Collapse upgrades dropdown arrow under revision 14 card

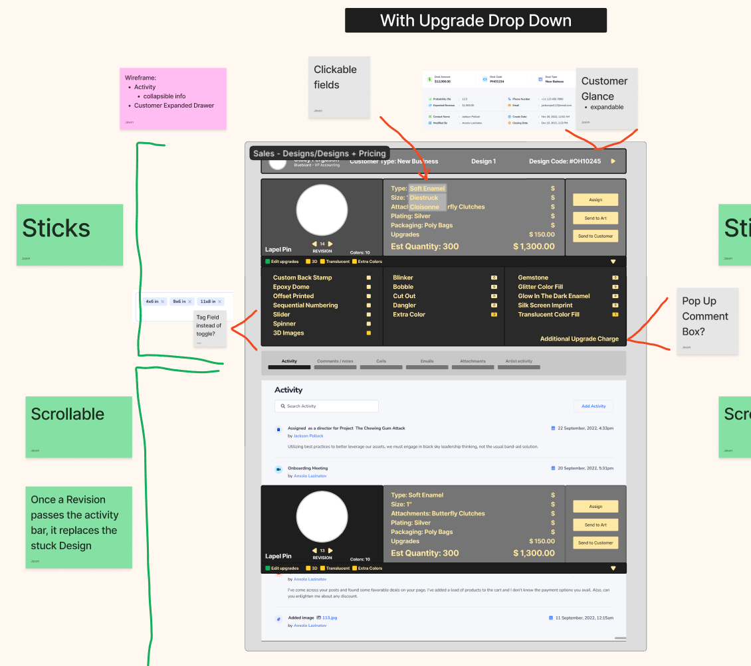pyautogui.click(x=613, y=262)
